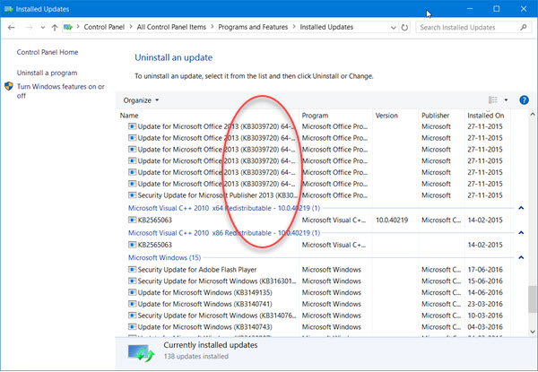The width and height of the screenshot is (538, 372).
Task: Click the address bar location icon
Action: click(x=68, y=27)
